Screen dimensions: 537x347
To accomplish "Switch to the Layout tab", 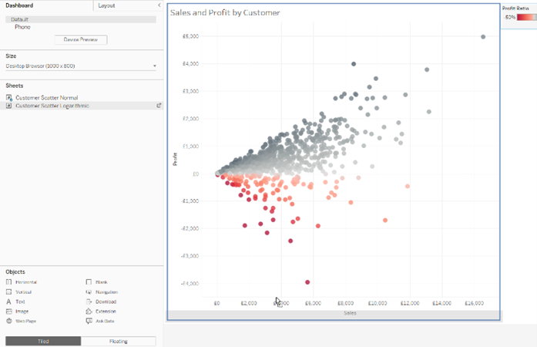I will (x=106, y=5).
